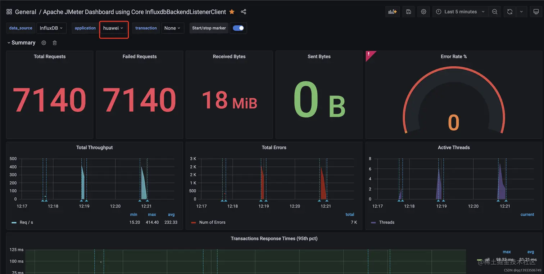Screen dimensions: 544x274
Task: Sort the throughput legend by avg
Action: tap(171, 215)
